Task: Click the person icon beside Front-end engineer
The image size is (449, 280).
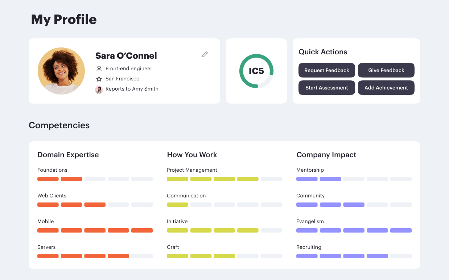Action: click(x=99, y=68)
